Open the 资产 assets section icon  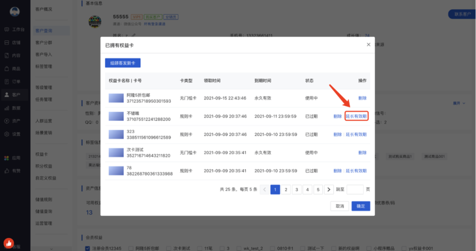pos(7,121)
